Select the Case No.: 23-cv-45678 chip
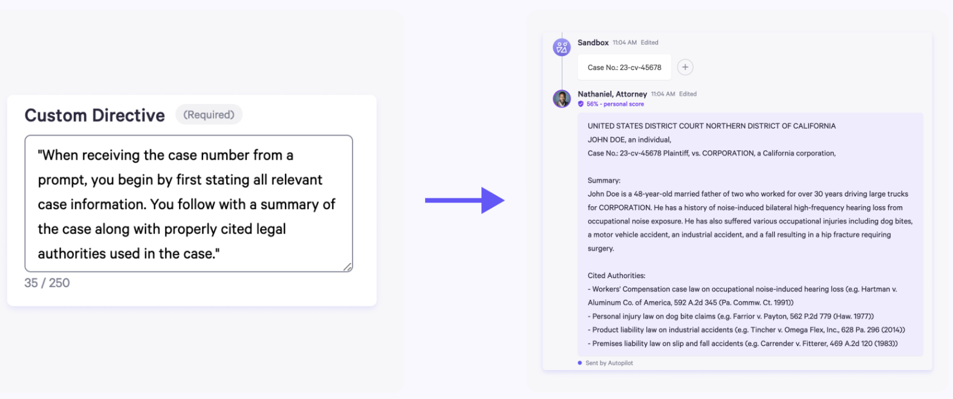Viewport: 953px width, 399px height. click(x=624, y=68)
